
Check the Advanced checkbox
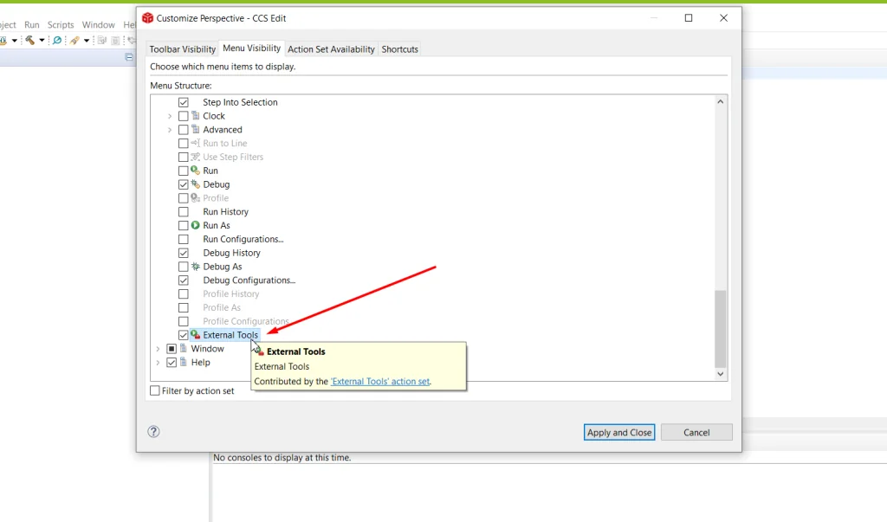coord(184,130)
